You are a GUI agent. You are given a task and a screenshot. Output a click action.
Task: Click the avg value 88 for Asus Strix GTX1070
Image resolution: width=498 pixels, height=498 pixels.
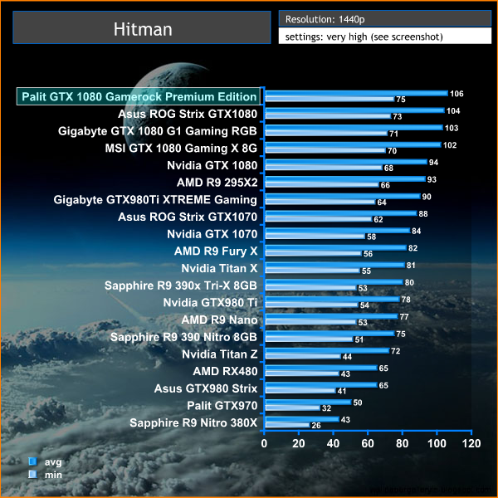[423, 214]
